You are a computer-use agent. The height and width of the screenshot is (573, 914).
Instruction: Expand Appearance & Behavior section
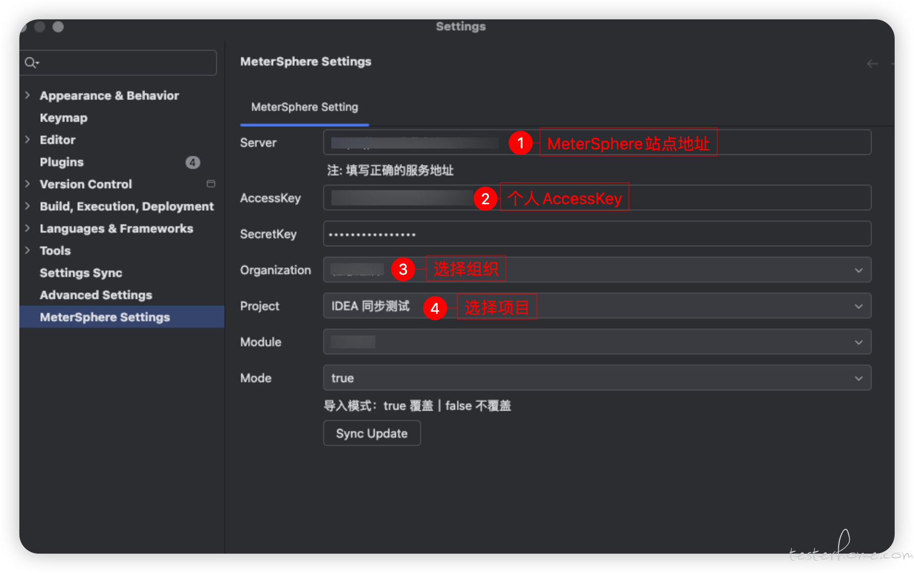click(27, 95)
